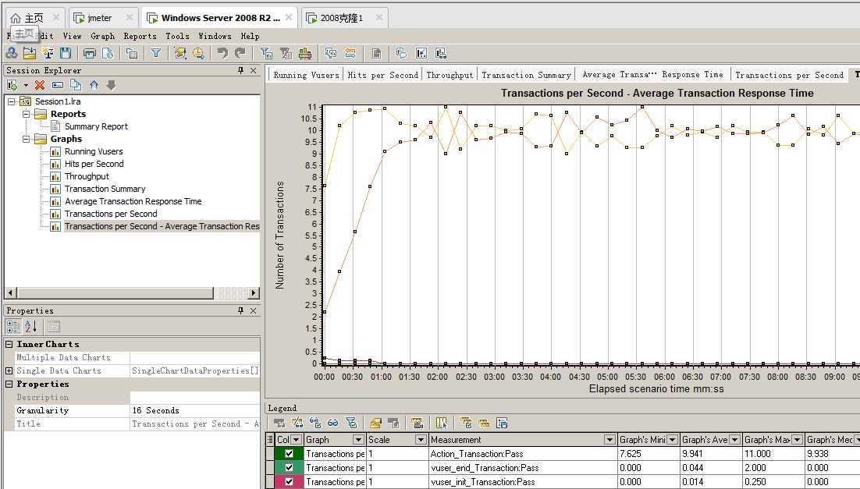Click the Granularity value 16 Seconds field

point(194,410)
